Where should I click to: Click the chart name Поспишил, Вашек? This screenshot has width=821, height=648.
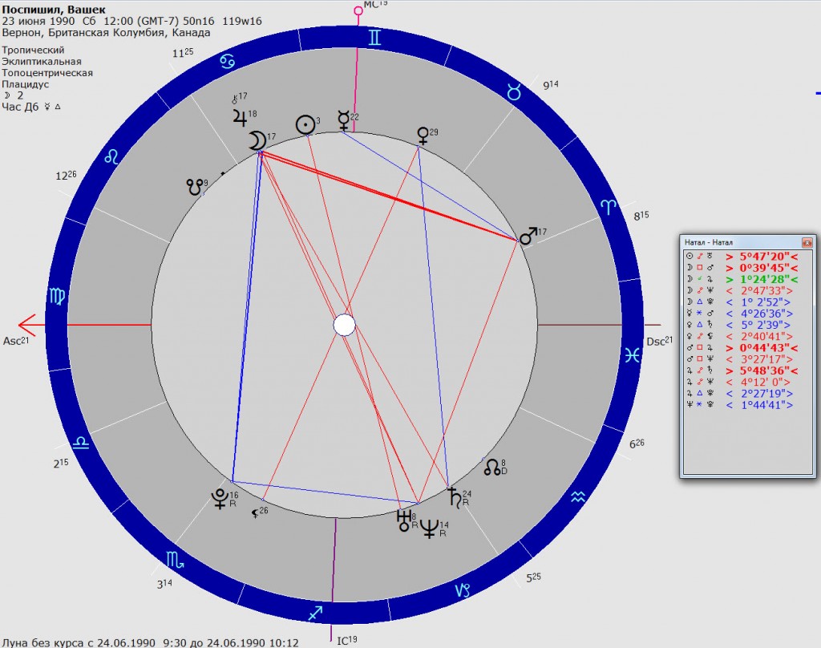pos(54,10)
